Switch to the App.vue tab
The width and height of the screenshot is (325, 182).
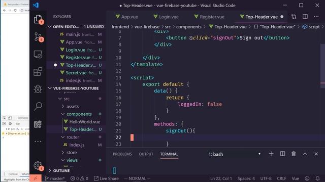point(126,17)
